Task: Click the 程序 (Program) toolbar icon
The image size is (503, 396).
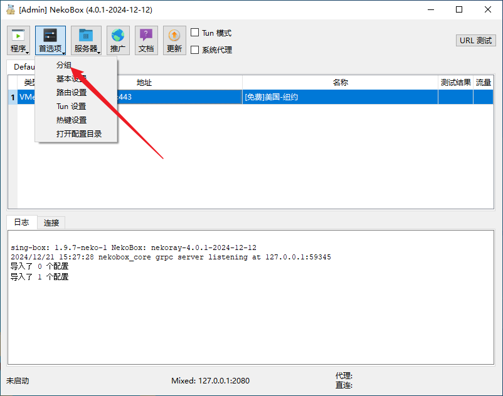Action: pyautogui.click(x=19, y=41)
